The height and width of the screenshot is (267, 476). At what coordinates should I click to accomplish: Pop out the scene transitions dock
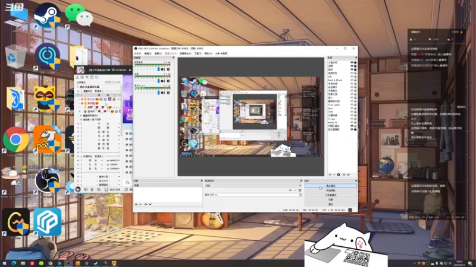tap(301, 181)
